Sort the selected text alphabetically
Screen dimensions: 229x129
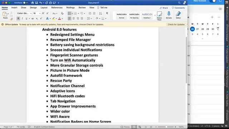click(101, 13)
